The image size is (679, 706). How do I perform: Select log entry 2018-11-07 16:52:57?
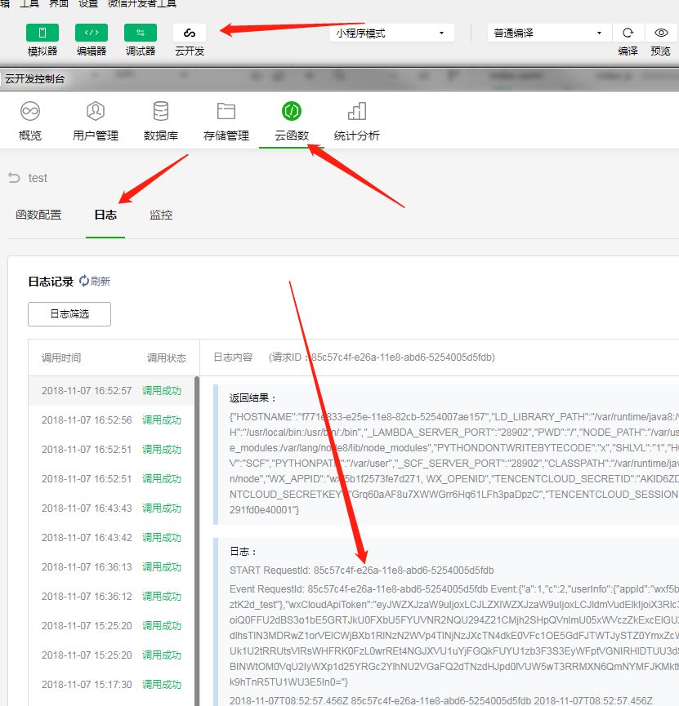111,390
